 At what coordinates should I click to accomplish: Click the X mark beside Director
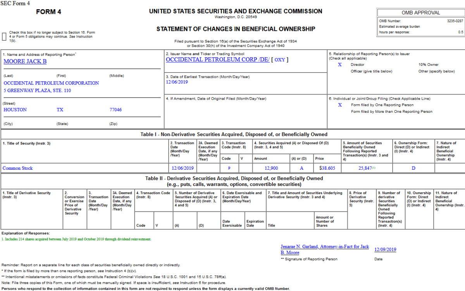point(340,65)
